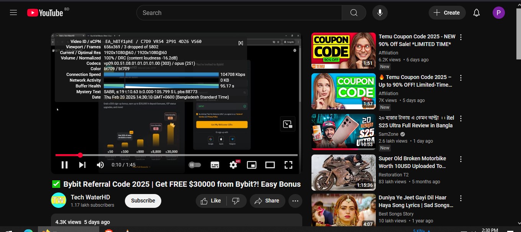This screenshot has width=521, height=232.
Task: Open Super Old Broken Motorbike thumbnail
Action: tap(344, 173)
